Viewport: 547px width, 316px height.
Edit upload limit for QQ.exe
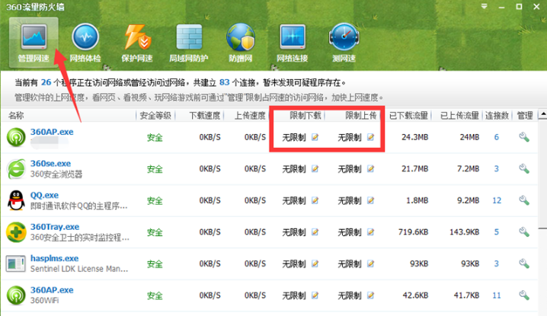pos(370,201)
